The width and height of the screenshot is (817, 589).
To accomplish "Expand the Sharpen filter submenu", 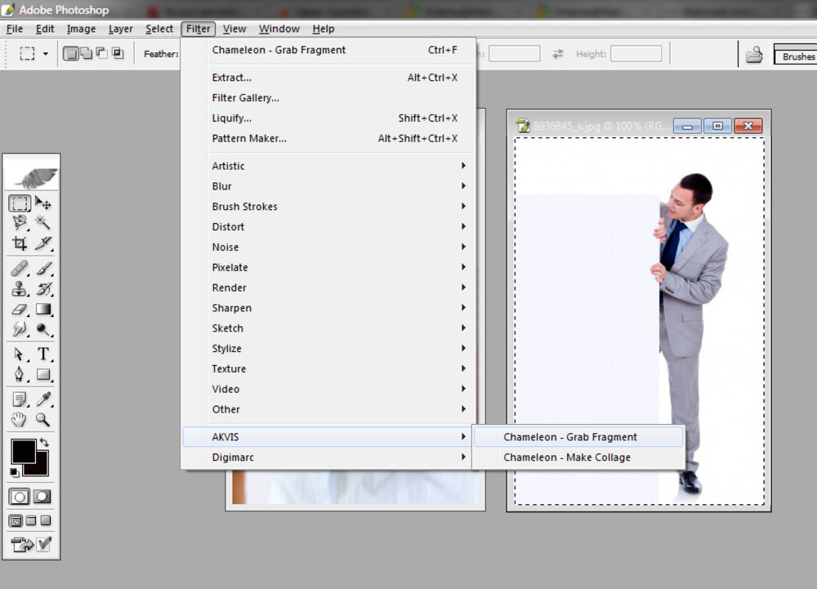I will [x=328, y=308].
